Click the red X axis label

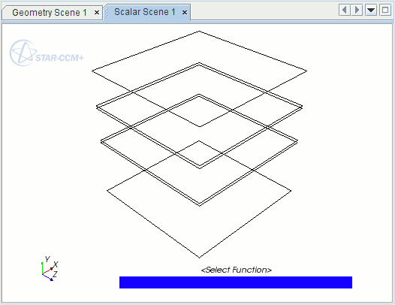(x=56, y=264)
